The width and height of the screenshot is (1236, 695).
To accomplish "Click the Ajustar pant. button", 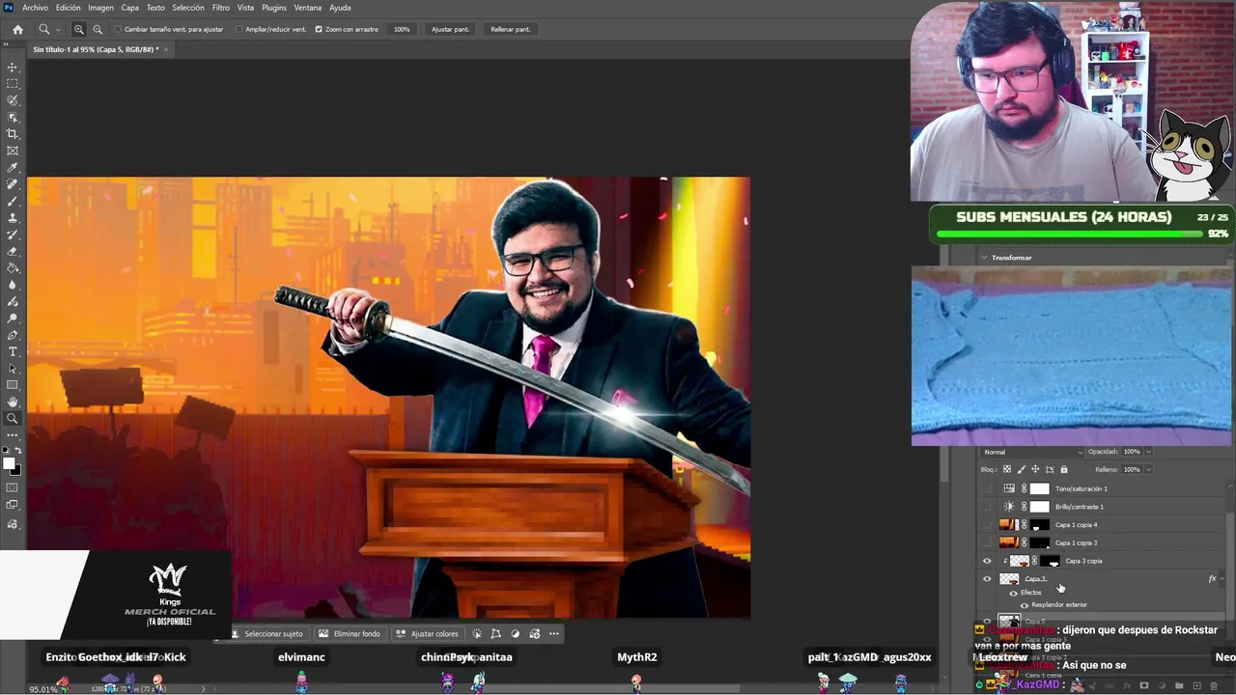I will click(x=450, y=29).
